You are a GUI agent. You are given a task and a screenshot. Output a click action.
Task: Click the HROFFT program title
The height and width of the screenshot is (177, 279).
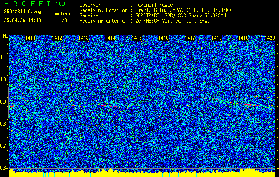point(28,4)
